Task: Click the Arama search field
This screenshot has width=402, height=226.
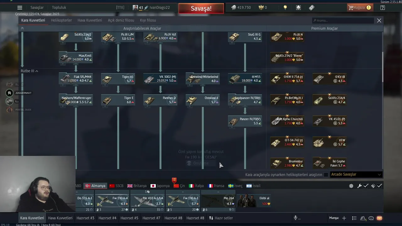Action: pyautogui.click(x=343, y=20)
